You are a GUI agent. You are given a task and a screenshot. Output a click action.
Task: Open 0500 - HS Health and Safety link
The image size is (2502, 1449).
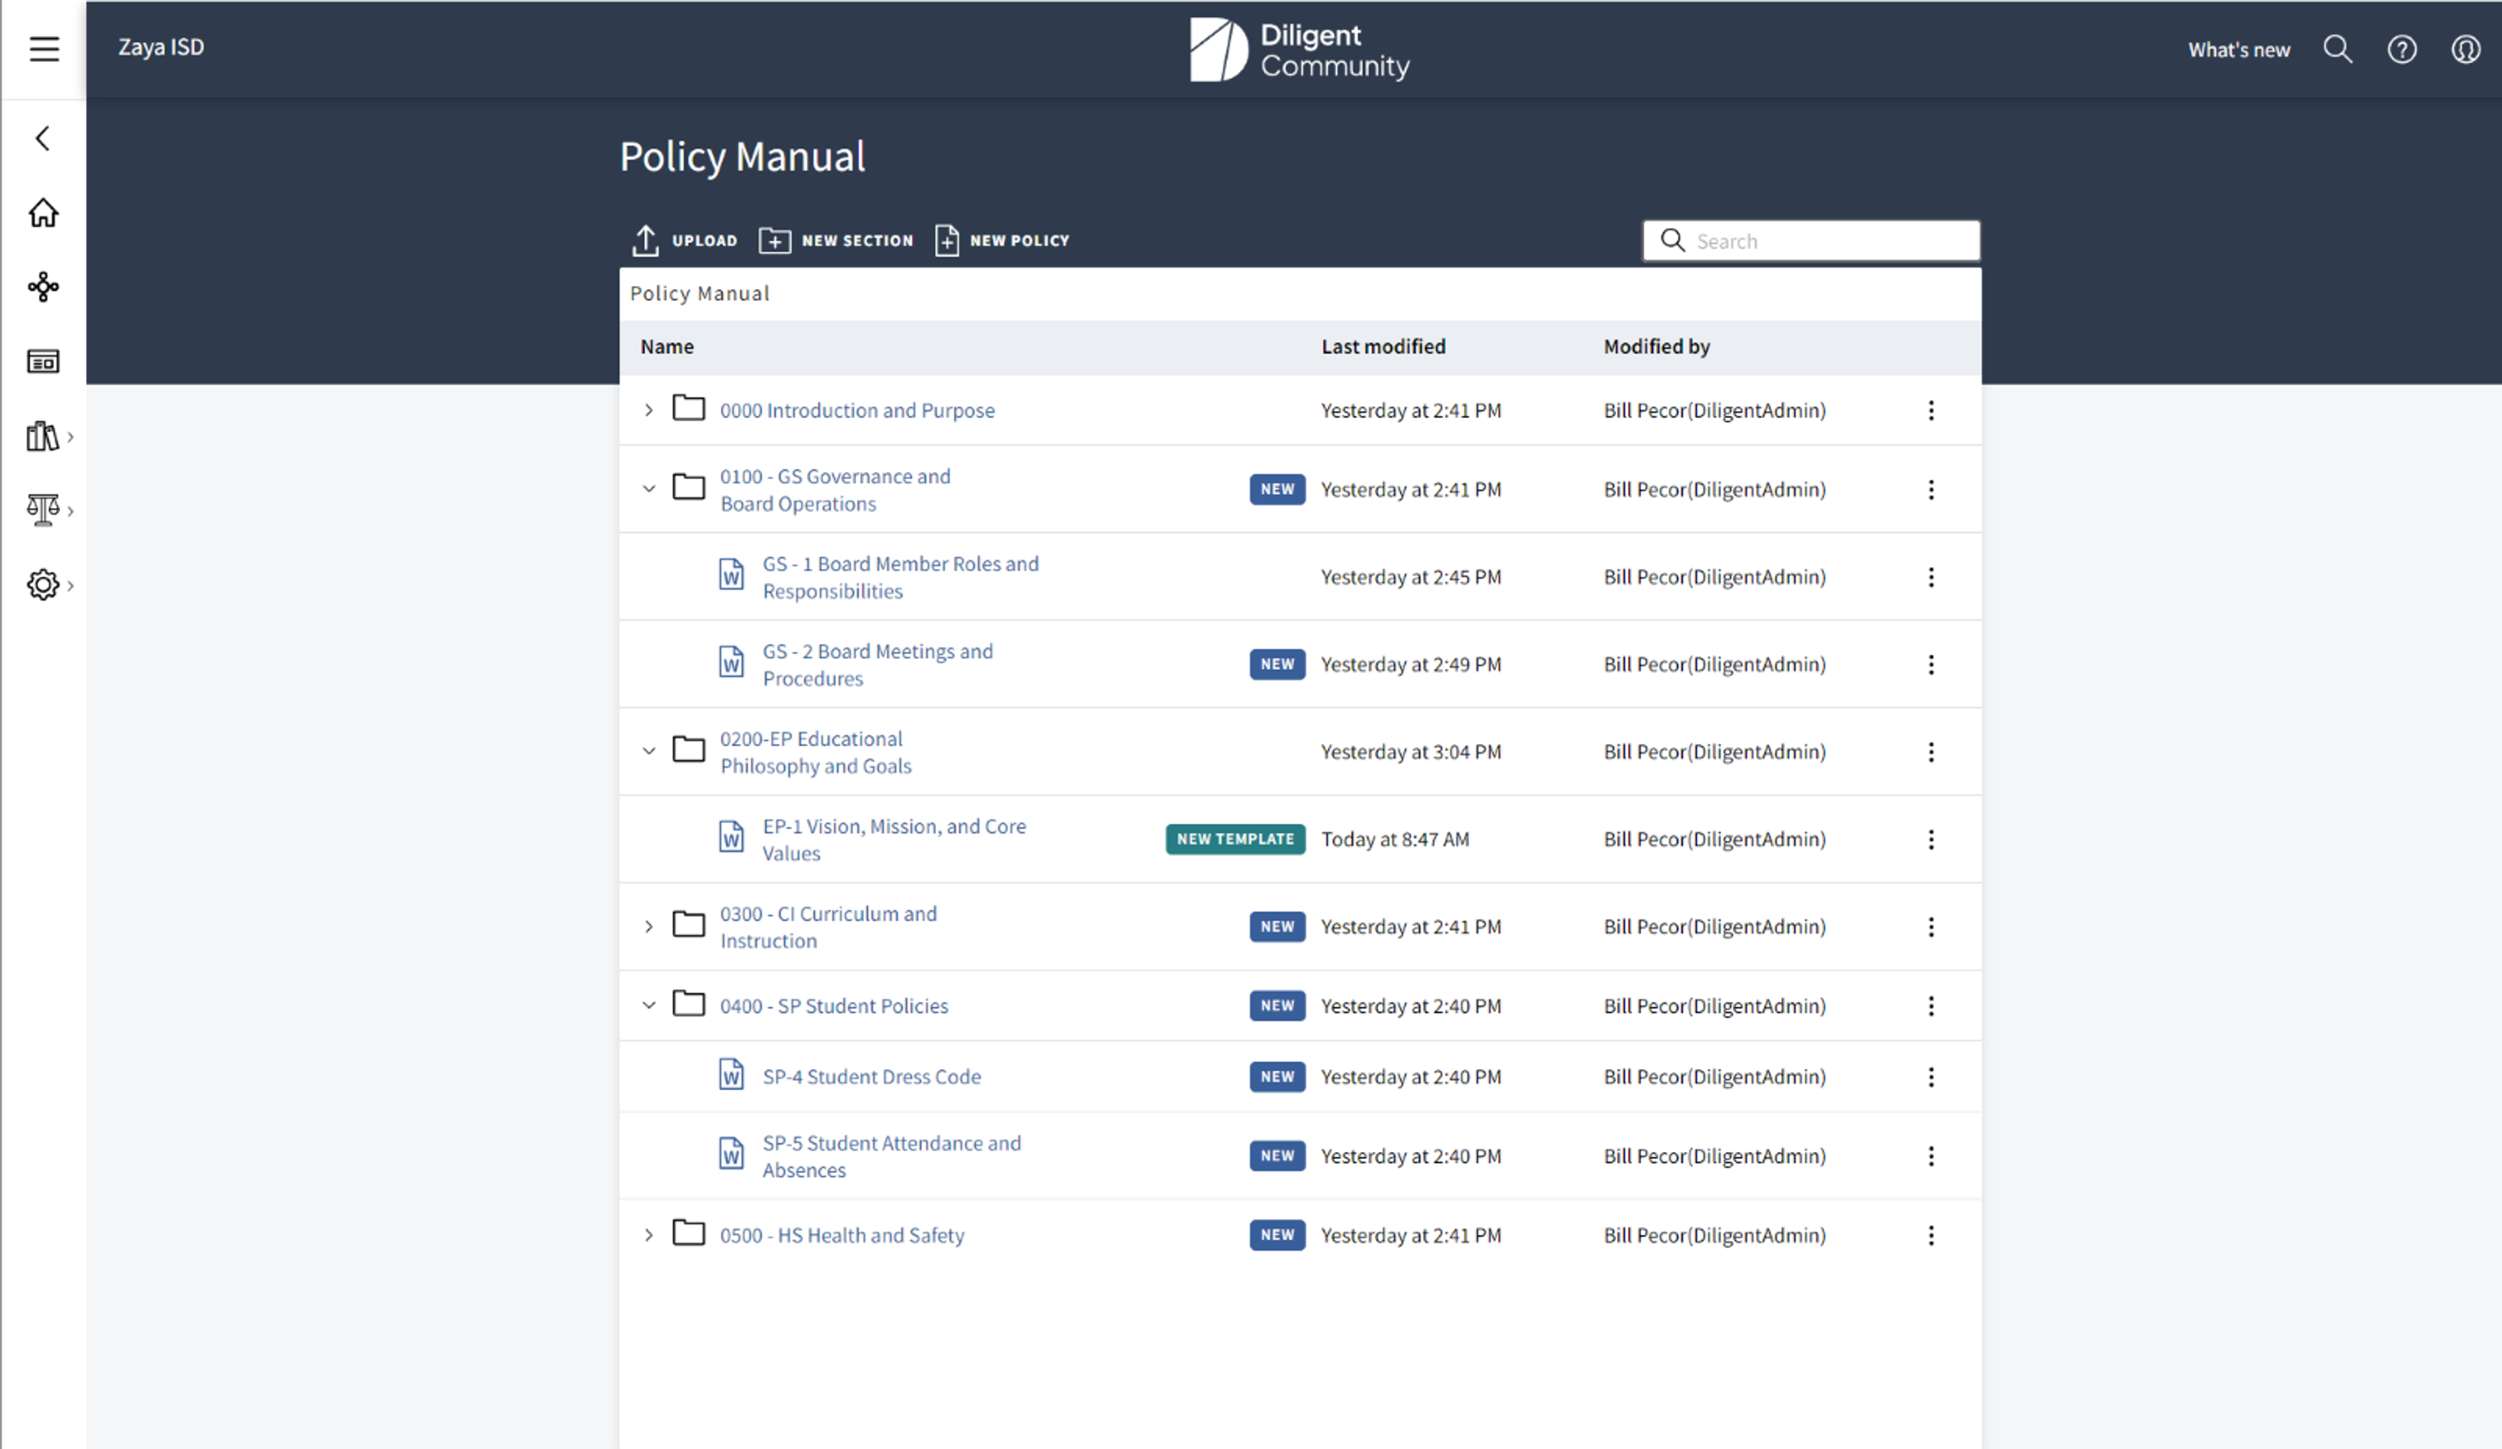[x=841, y=1235]
